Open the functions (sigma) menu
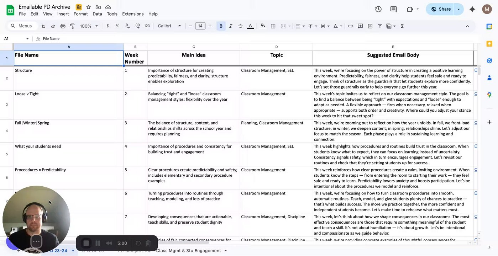The image size is (498, 256). (402, 26)
